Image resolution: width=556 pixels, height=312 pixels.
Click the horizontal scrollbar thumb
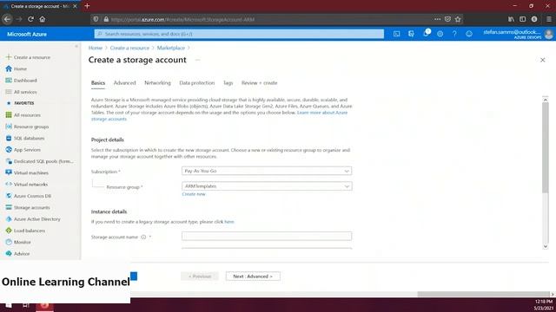(x=484, y=294)
